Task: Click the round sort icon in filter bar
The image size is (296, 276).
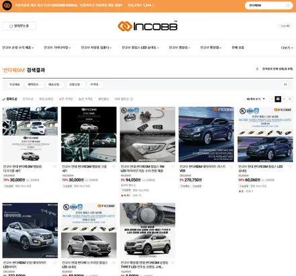Action: 285,85
